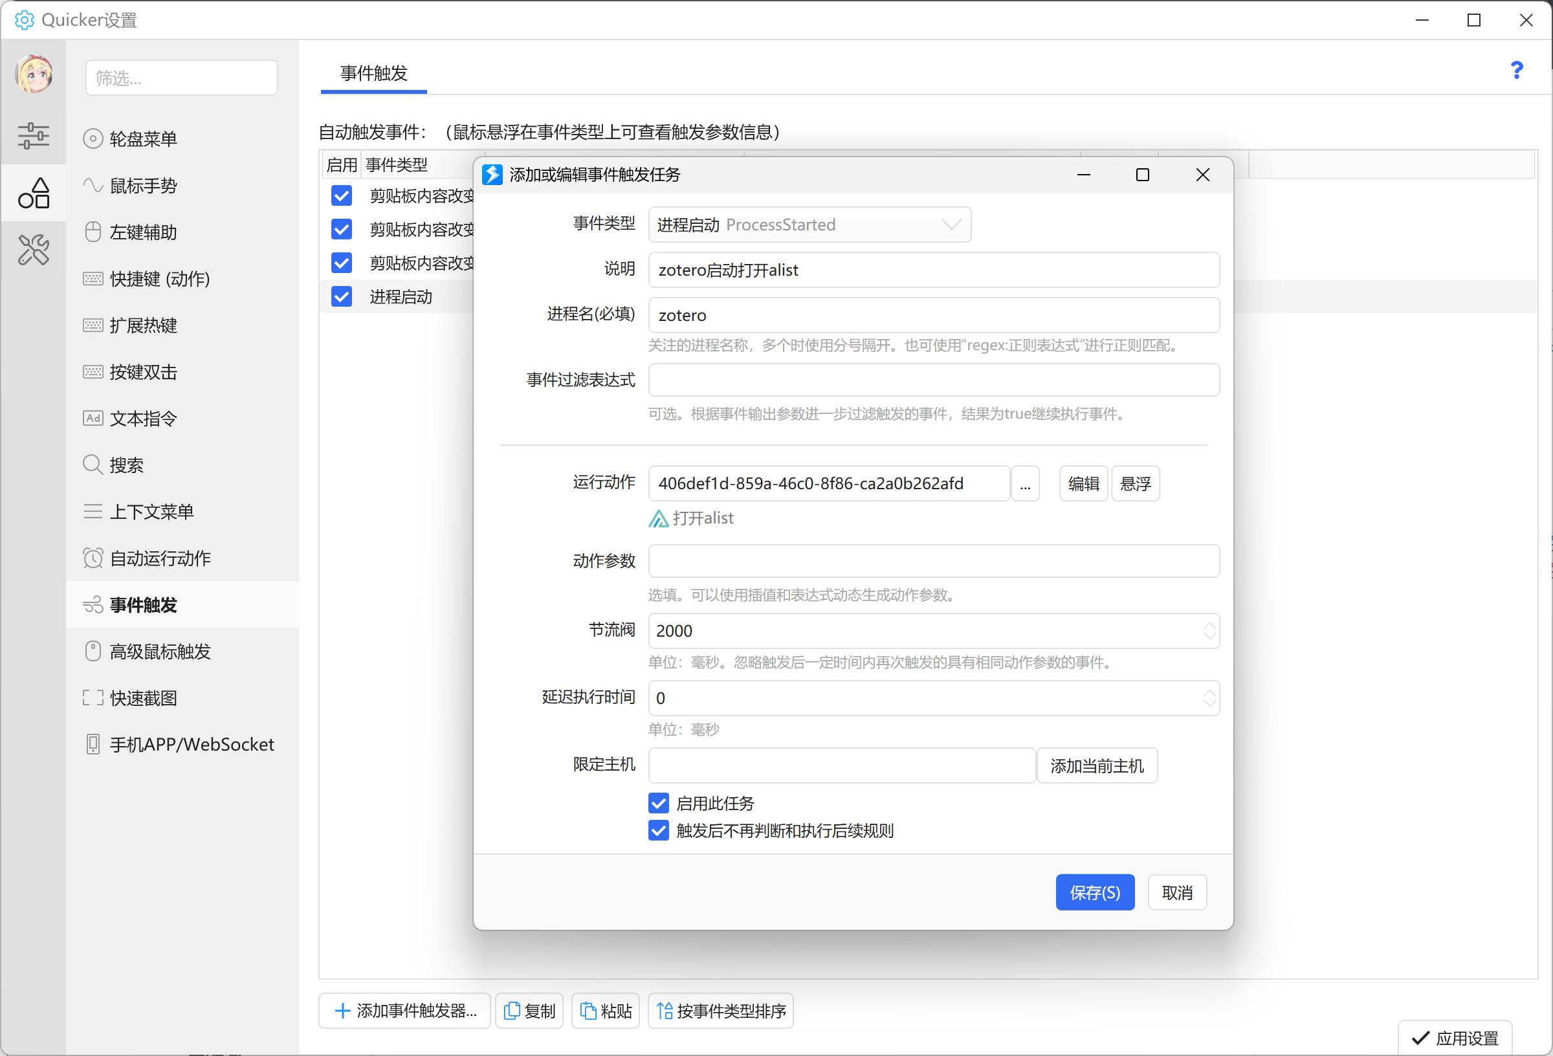This screenshot has height=1056, width=1553.
Task: Select the 事件触发 tab
Action: [373, 73]
